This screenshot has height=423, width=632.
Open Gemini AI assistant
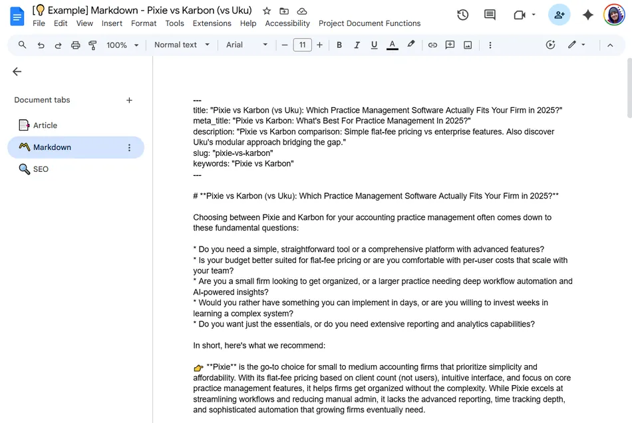coord(588,14)
